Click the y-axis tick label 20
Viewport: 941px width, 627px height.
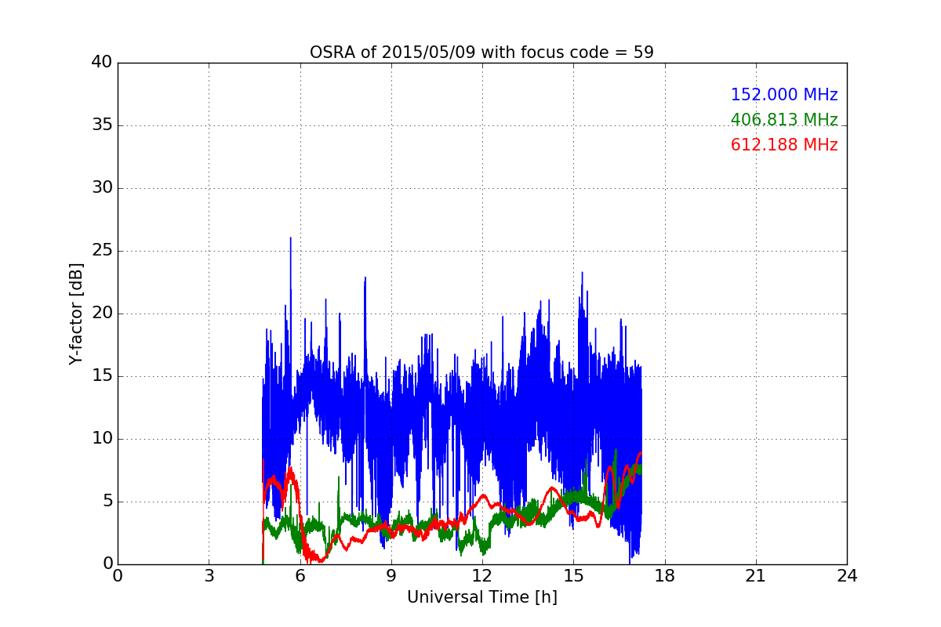(x=102, y=313)
